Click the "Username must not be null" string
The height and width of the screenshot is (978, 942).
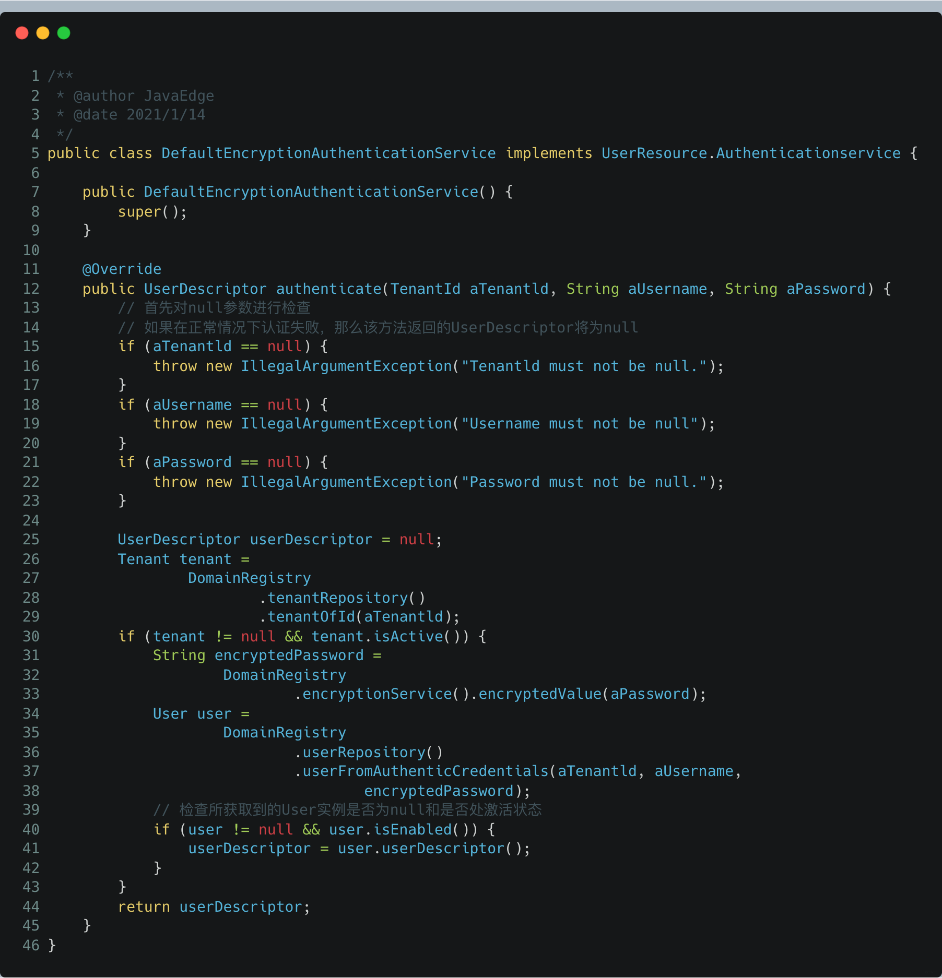coord(580,424)
